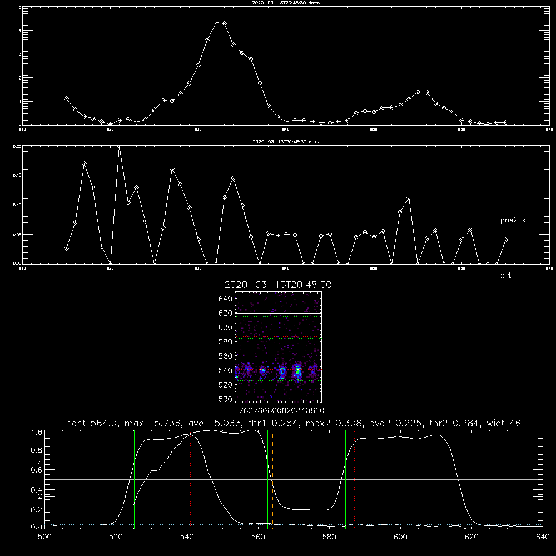The image size is (556, 556).
Task: Click the right green dashed line in dawn plot
Action: (307, 67)
